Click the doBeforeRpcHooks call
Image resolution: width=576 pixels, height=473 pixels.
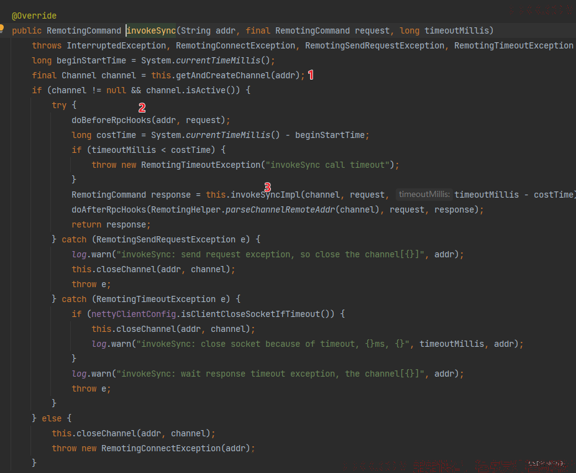coord(111,120)
